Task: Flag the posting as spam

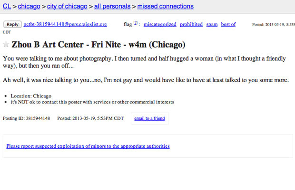Action: (x=212, y=24)
